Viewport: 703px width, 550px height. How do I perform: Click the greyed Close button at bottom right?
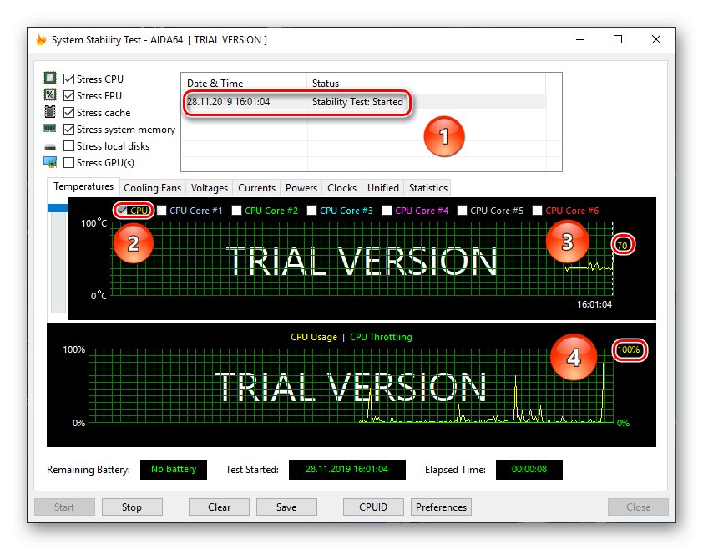tap(638, 507)
